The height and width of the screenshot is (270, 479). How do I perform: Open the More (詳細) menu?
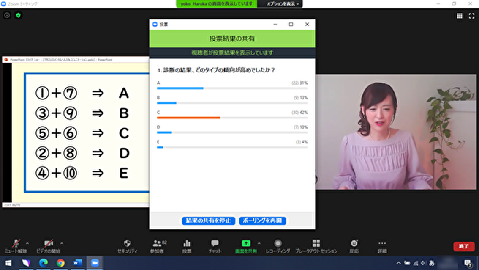tap(382, 244)
